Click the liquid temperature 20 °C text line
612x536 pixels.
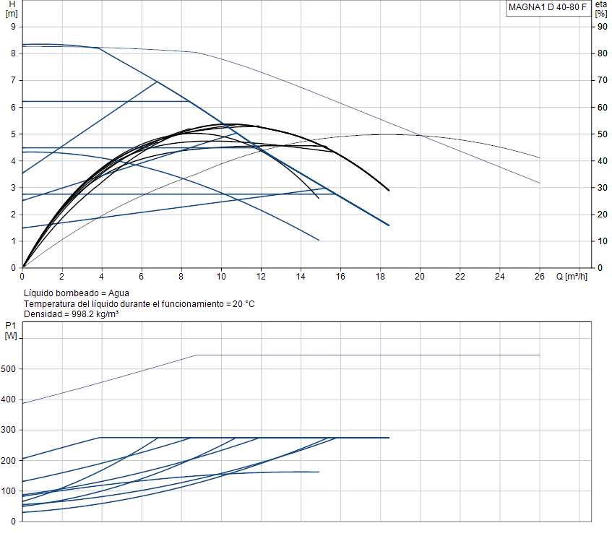click(x=139, y=304)
